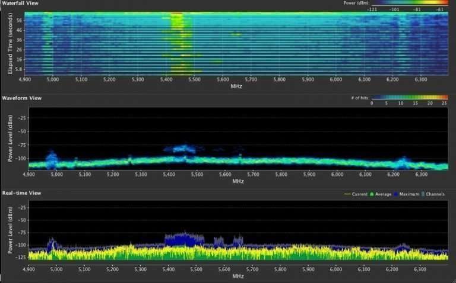Image resolution: width=456 pixels, height=283 pixels.
Task: Select the Waterfall View panel header
Action: click(21, 3)
